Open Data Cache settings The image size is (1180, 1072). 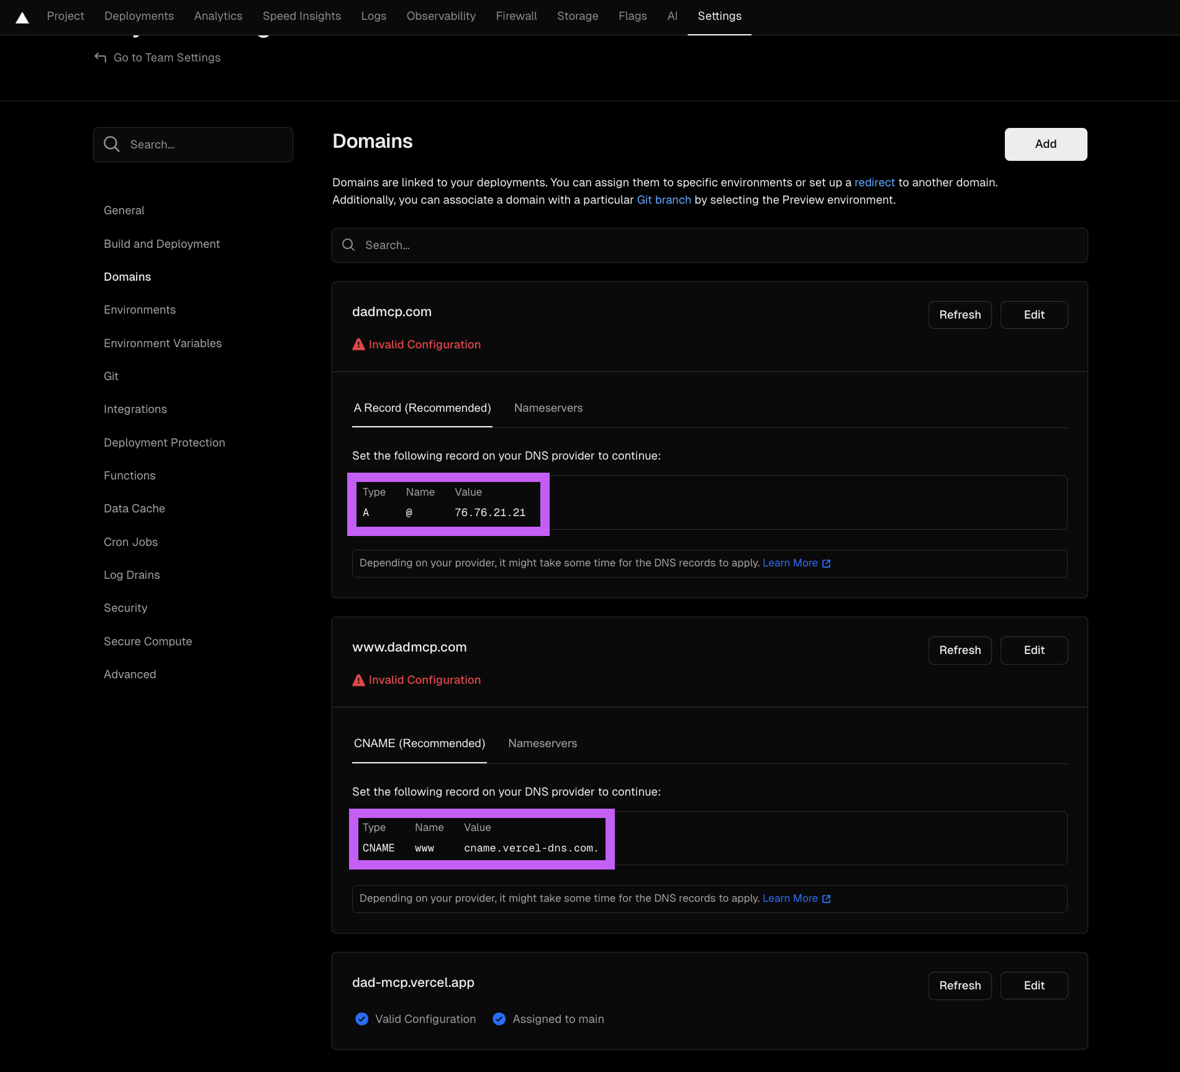click(135, 509)
